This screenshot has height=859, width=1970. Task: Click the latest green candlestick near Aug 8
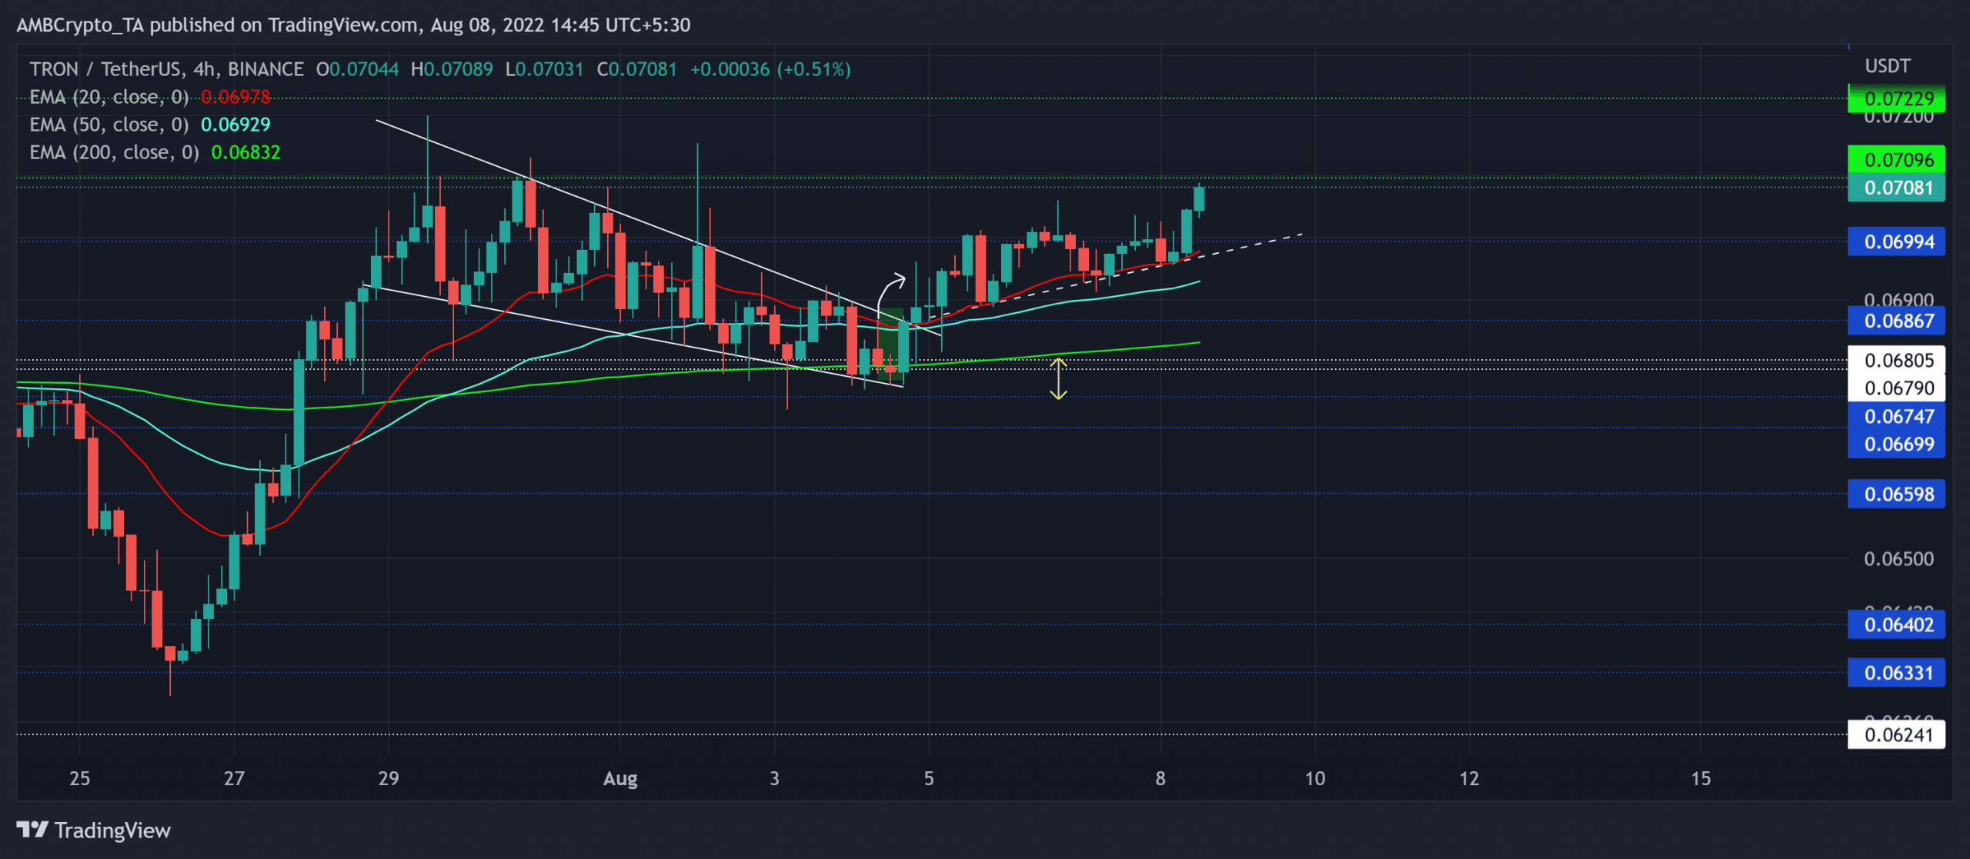point(1199,198)
